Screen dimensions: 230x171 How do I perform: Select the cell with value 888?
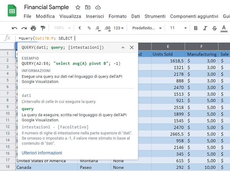(168, 81)
